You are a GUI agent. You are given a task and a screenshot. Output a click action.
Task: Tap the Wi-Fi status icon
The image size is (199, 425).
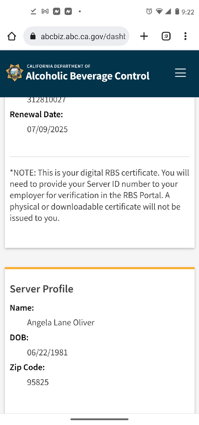pyautogui.click(x=159, y=11)
